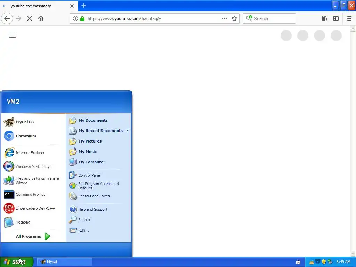The height and width of the screenshot is (267, 356).
Task: Open a new browser tab
Action: point(84,6)
